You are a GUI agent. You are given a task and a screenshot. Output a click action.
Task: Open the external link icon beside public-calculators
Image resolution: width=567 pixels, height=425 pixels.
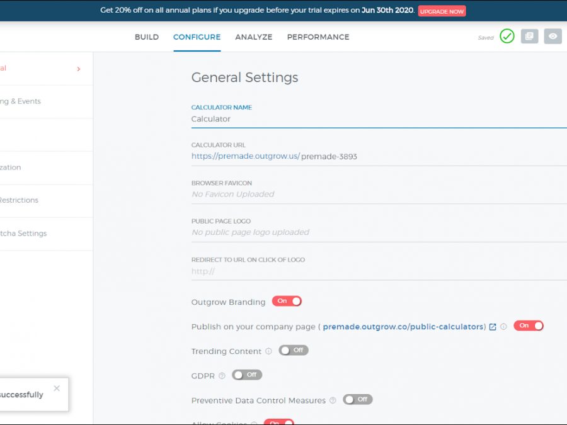point(493,327)
